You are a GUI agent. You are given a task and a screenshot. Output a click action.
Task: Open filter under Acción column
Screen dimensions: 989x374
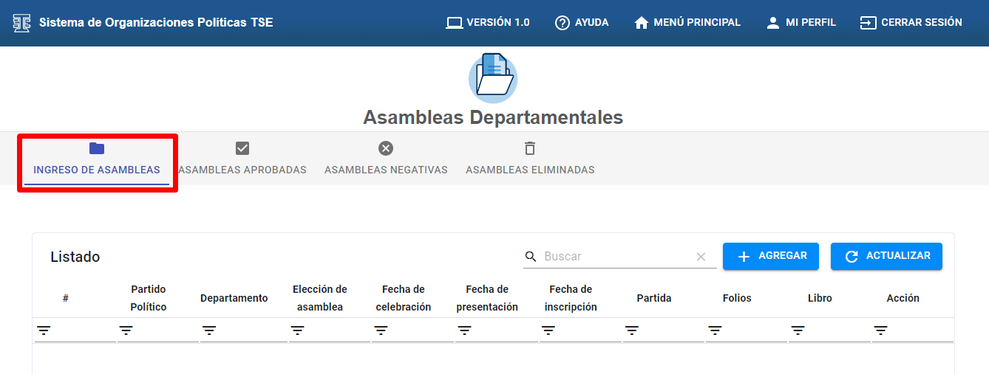(880, 330)
